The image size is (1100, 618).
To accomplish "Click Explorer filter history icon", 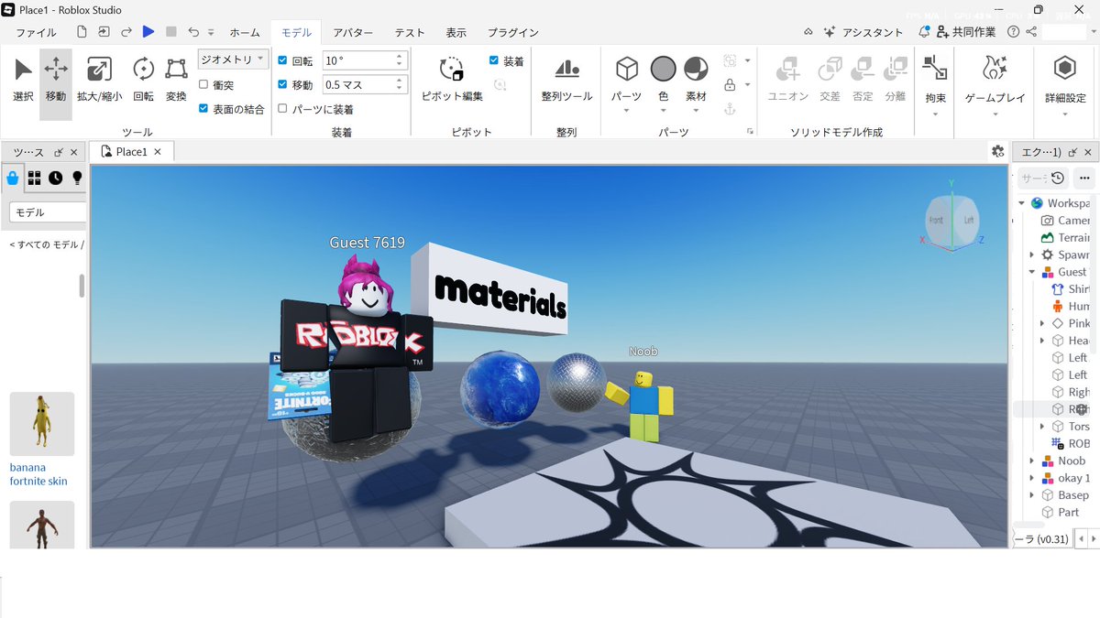I will pos(1058,178).
